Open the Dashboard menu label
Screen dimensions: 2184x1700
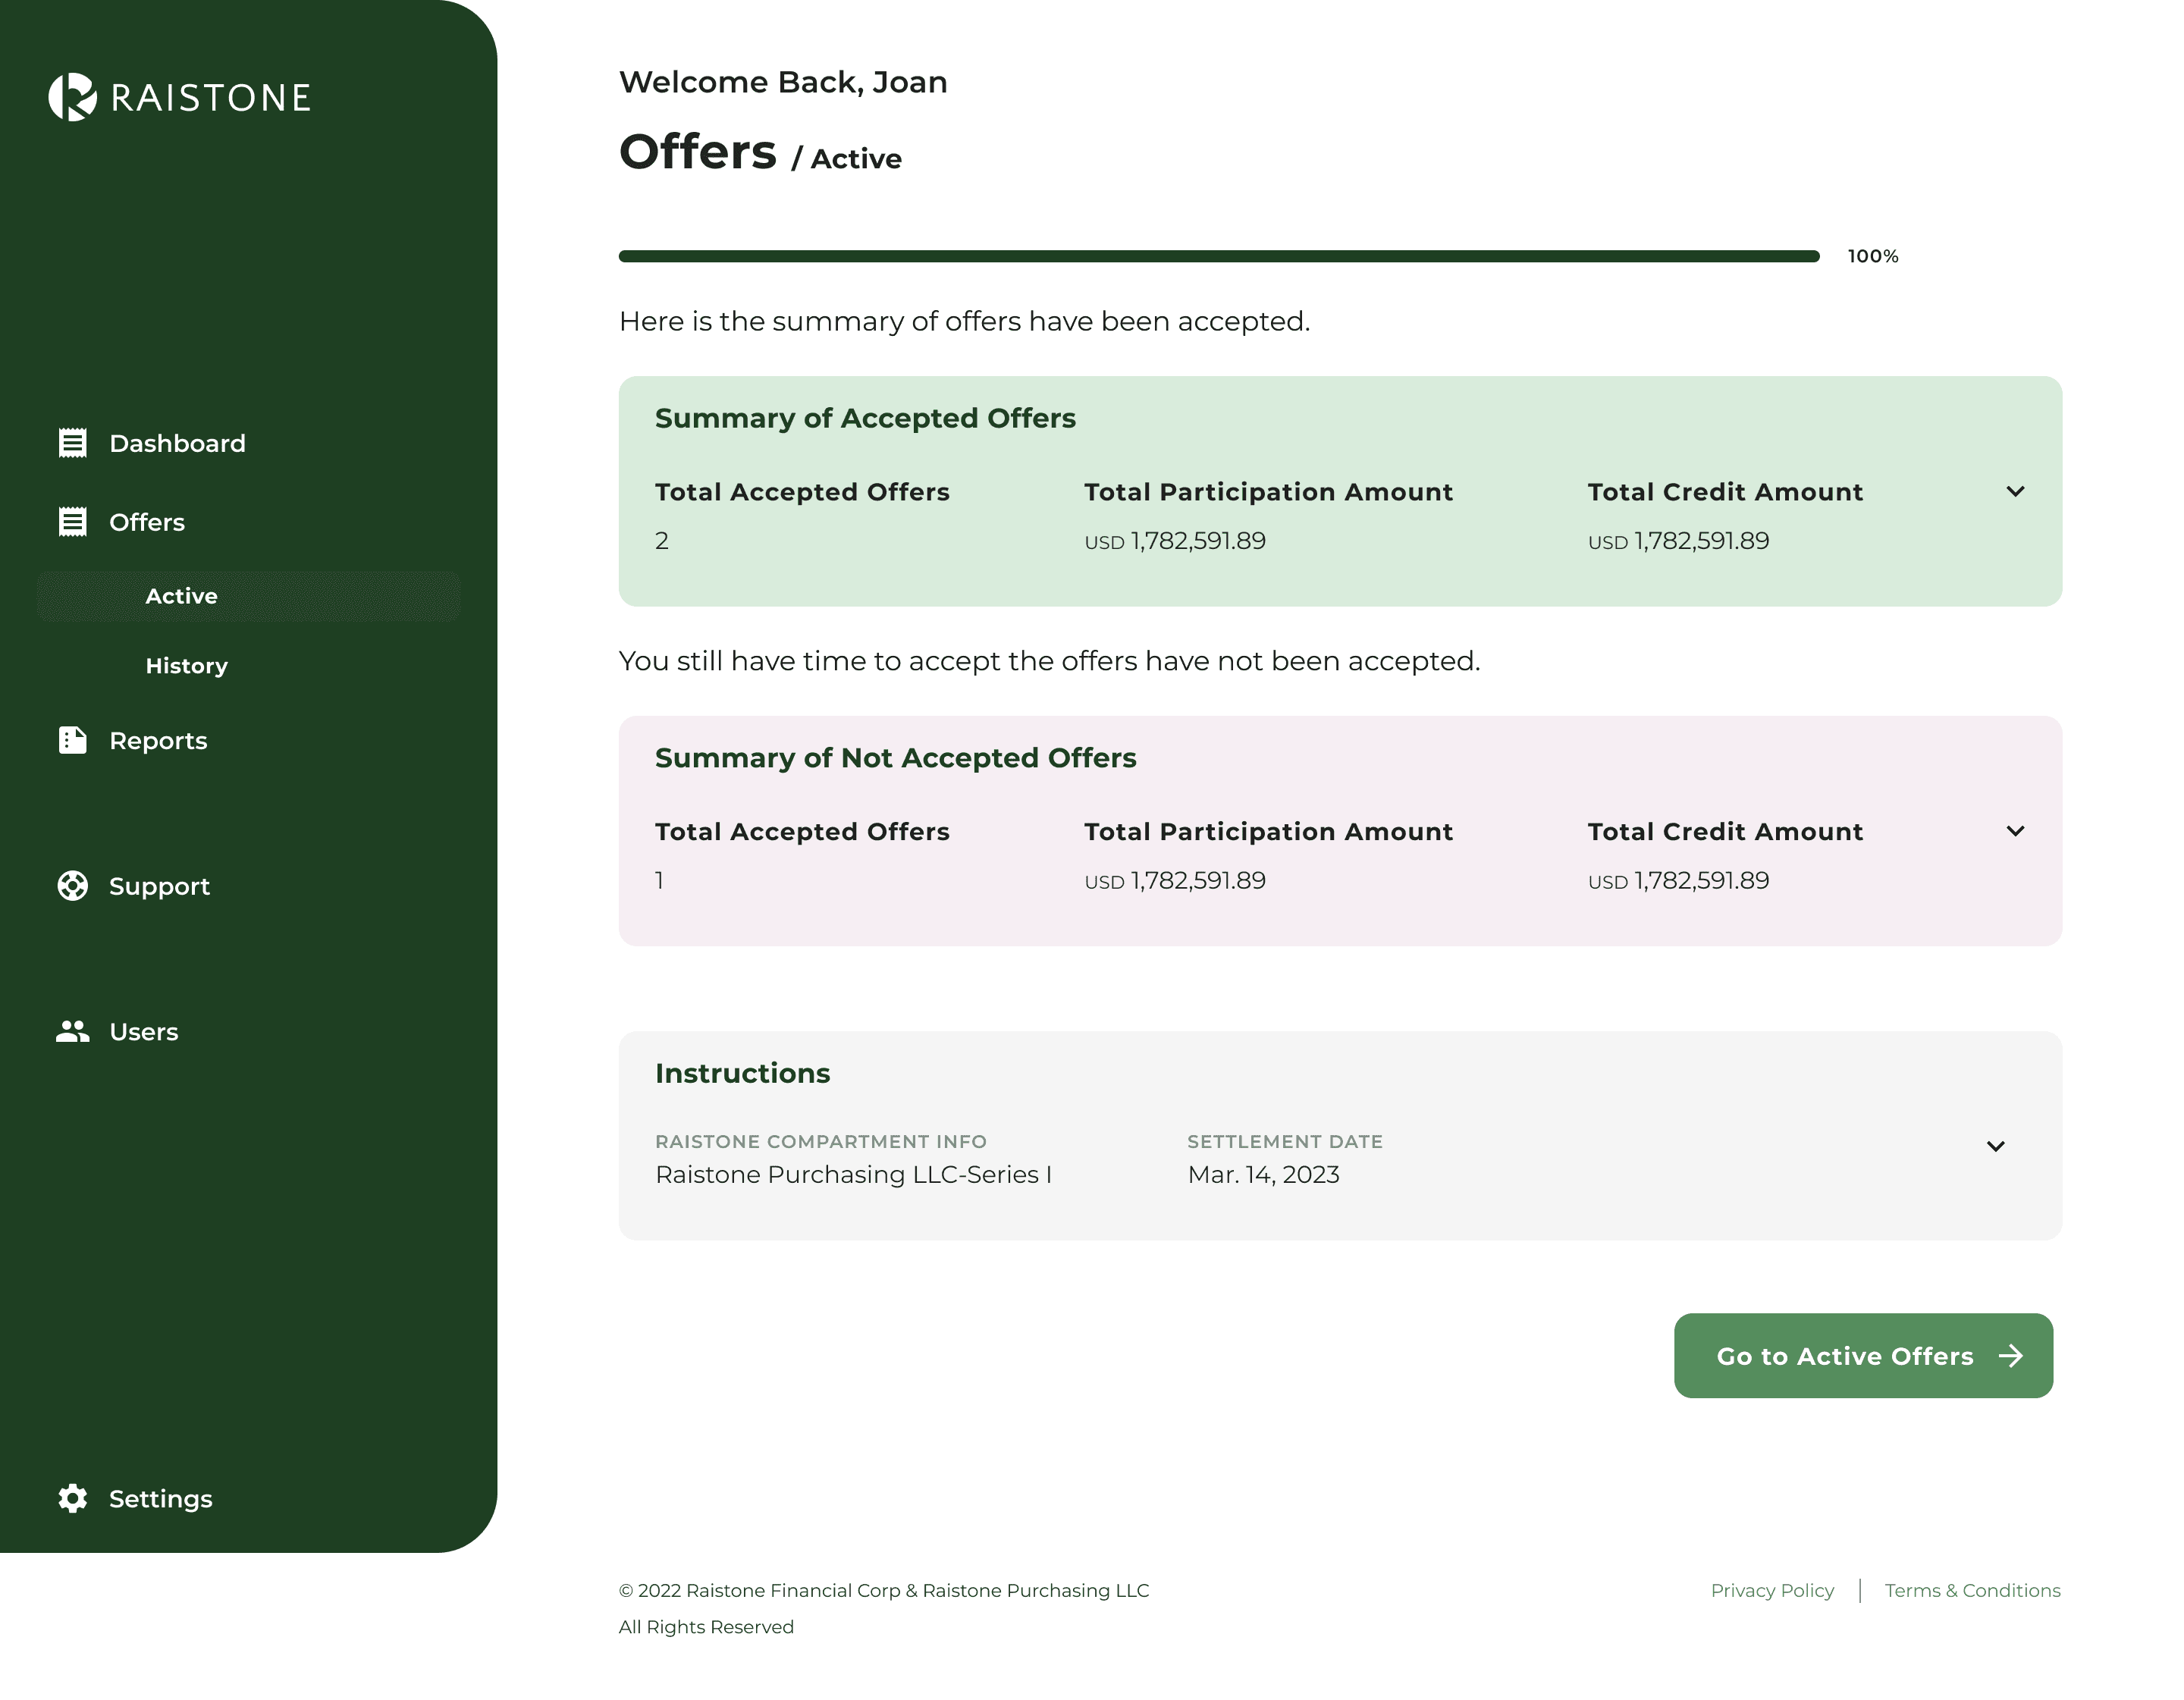pos(177,443)
